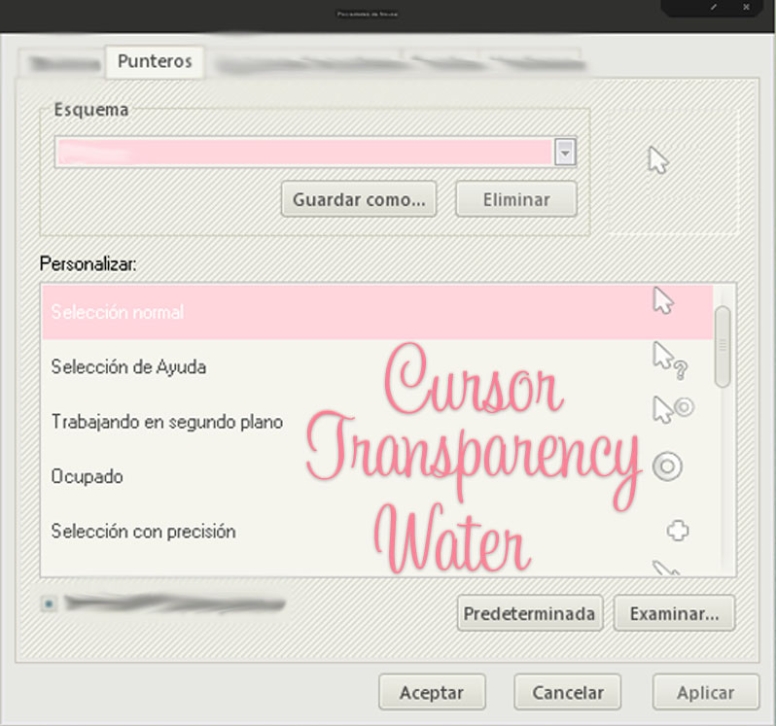Select the Selección con precisión row

377,532
